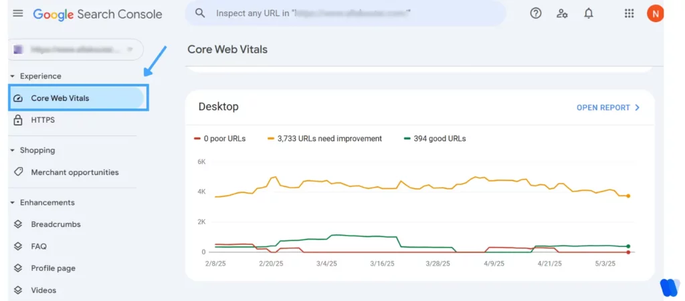Click the Profile page layers icon

18,268
